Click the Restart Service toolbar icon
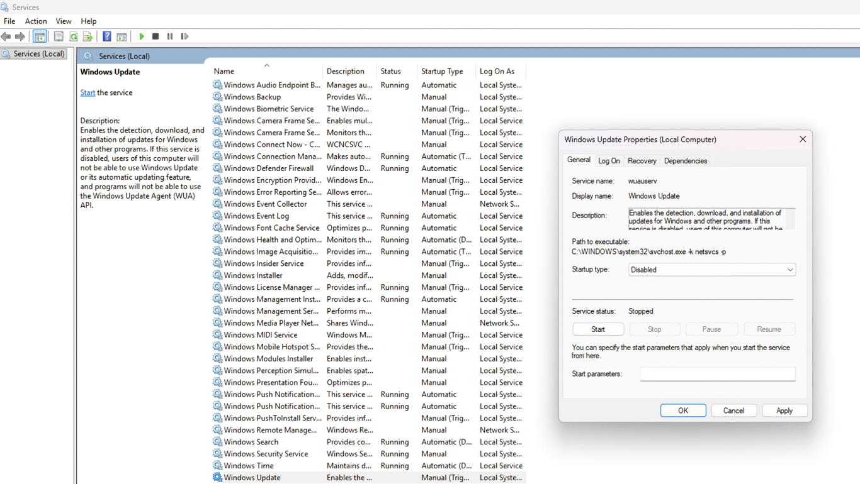This screenshot has width=860, height=484. (184, 36)
